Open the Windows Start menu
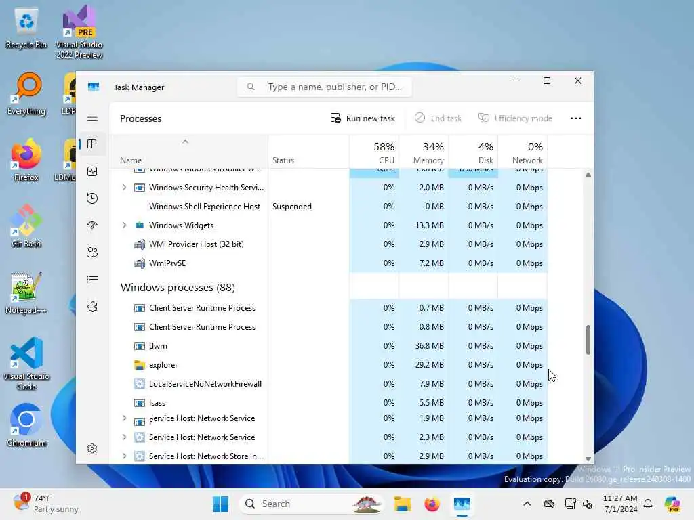Image resolution: width=694 pixels, height=520 pixels. (x=220, y=504)
